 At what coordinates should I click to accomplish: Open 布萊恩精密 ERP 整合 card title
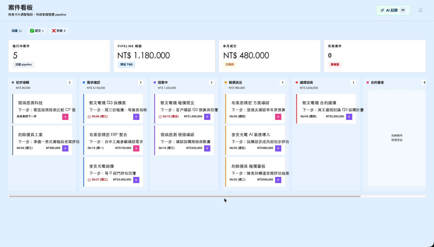pyautogui.click(x=108, y=135)
